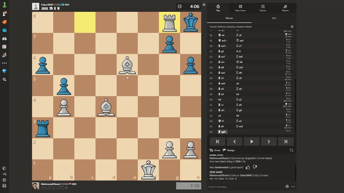The width and height of the screenshot is (344, 193).
Task: Click the opening book icon beside French Defense
Action: 292,27
